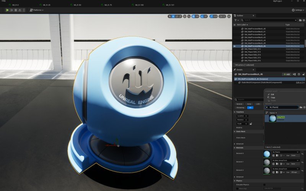The height and width of the screenshot is (191, 306).
Task: Open the camera speed control
Action: (x=222, y=16)
